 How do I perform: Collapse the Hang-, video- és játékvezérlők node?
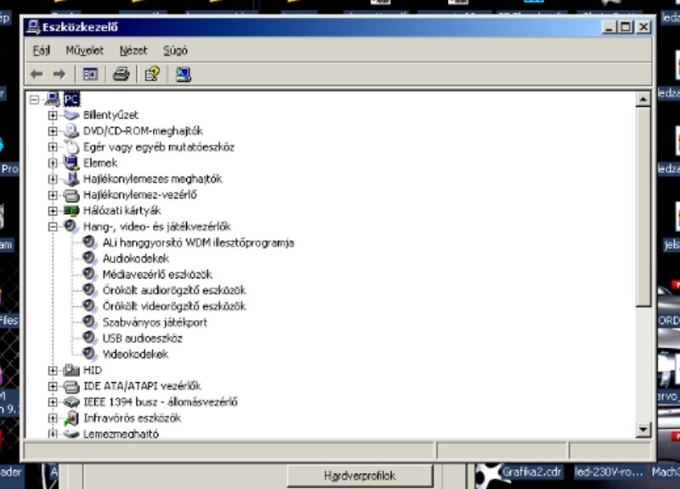[53, 227]
